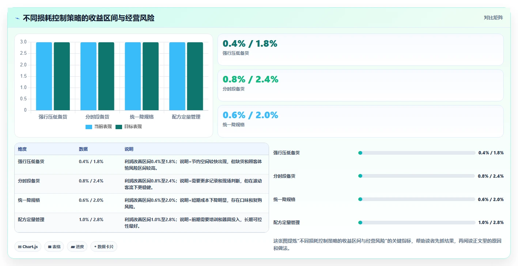Click the 配方定量管理 progress bar

pos(417,223)
